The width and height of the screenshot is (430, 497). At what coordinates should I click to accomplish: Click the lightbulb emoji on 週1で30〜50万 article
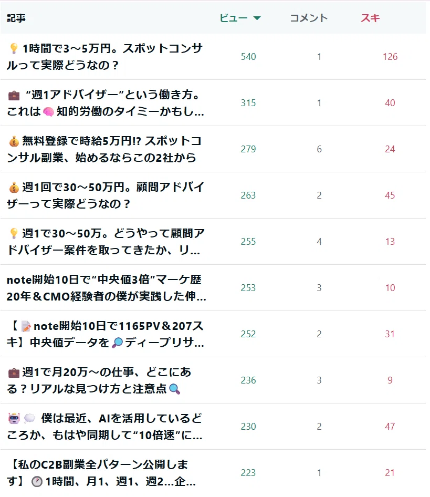click(14, 234)
